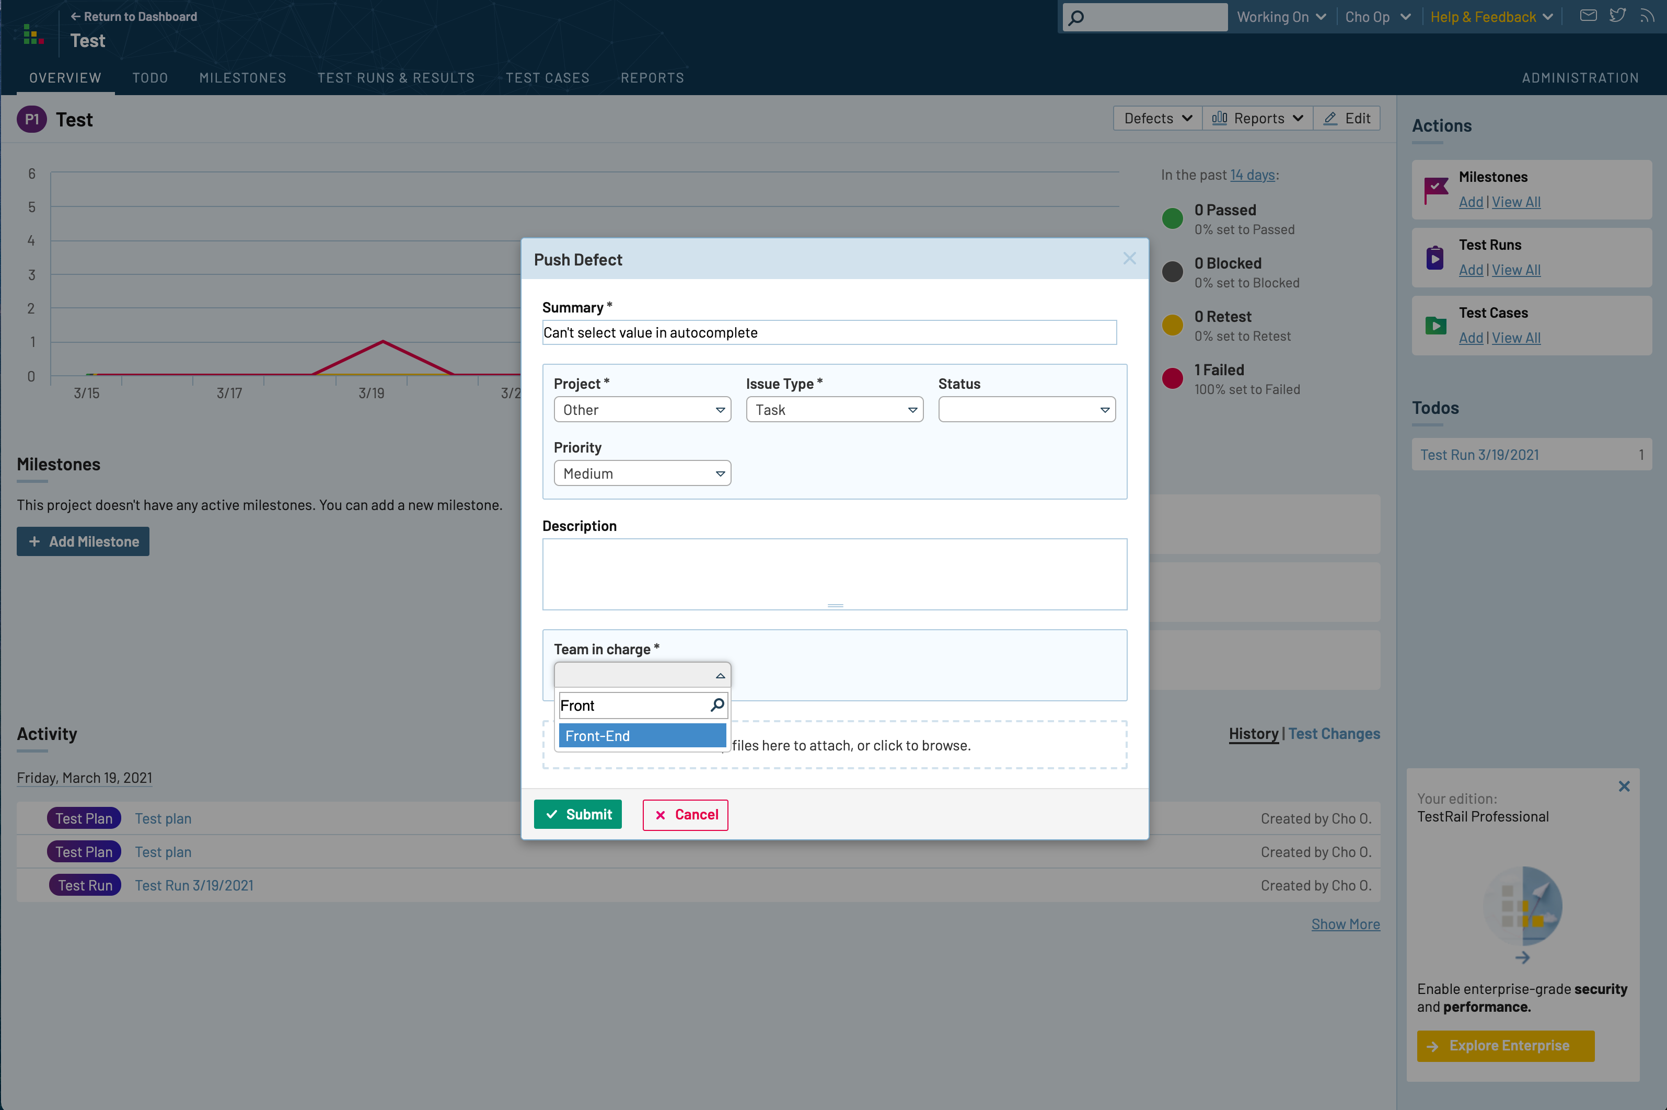
Task: Close the Push Defect dialog
Action: (1129, 258)
